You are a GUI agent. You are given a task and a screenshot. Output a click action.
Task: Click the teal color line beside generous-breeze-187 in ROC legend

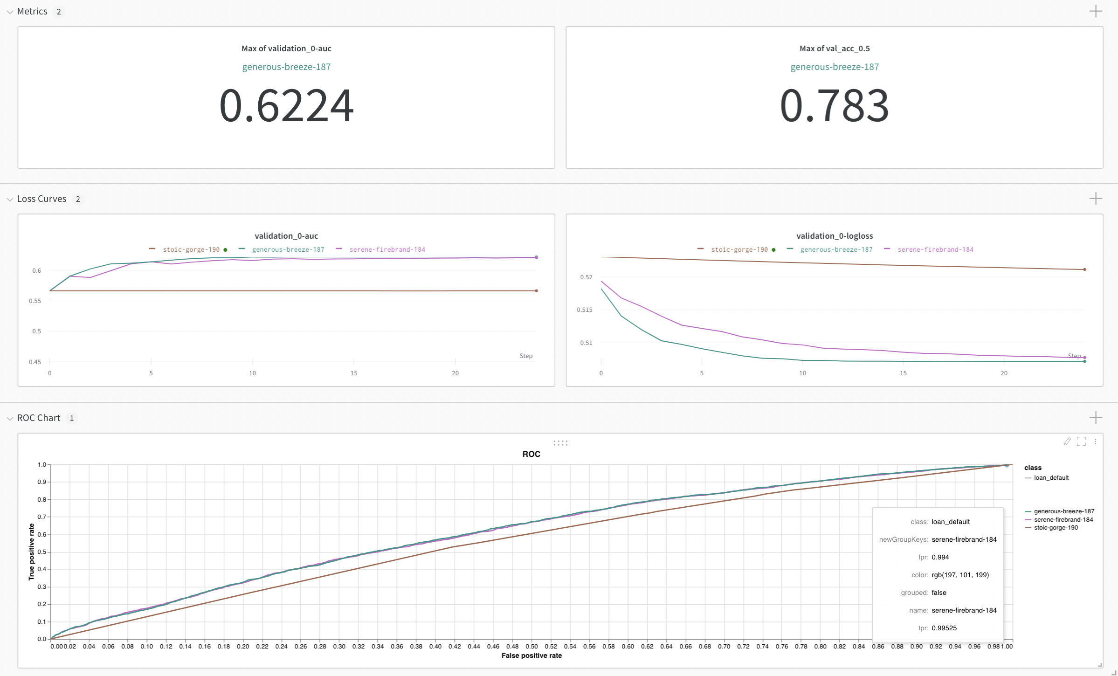pyautogui.click(x=1028, y=511)
